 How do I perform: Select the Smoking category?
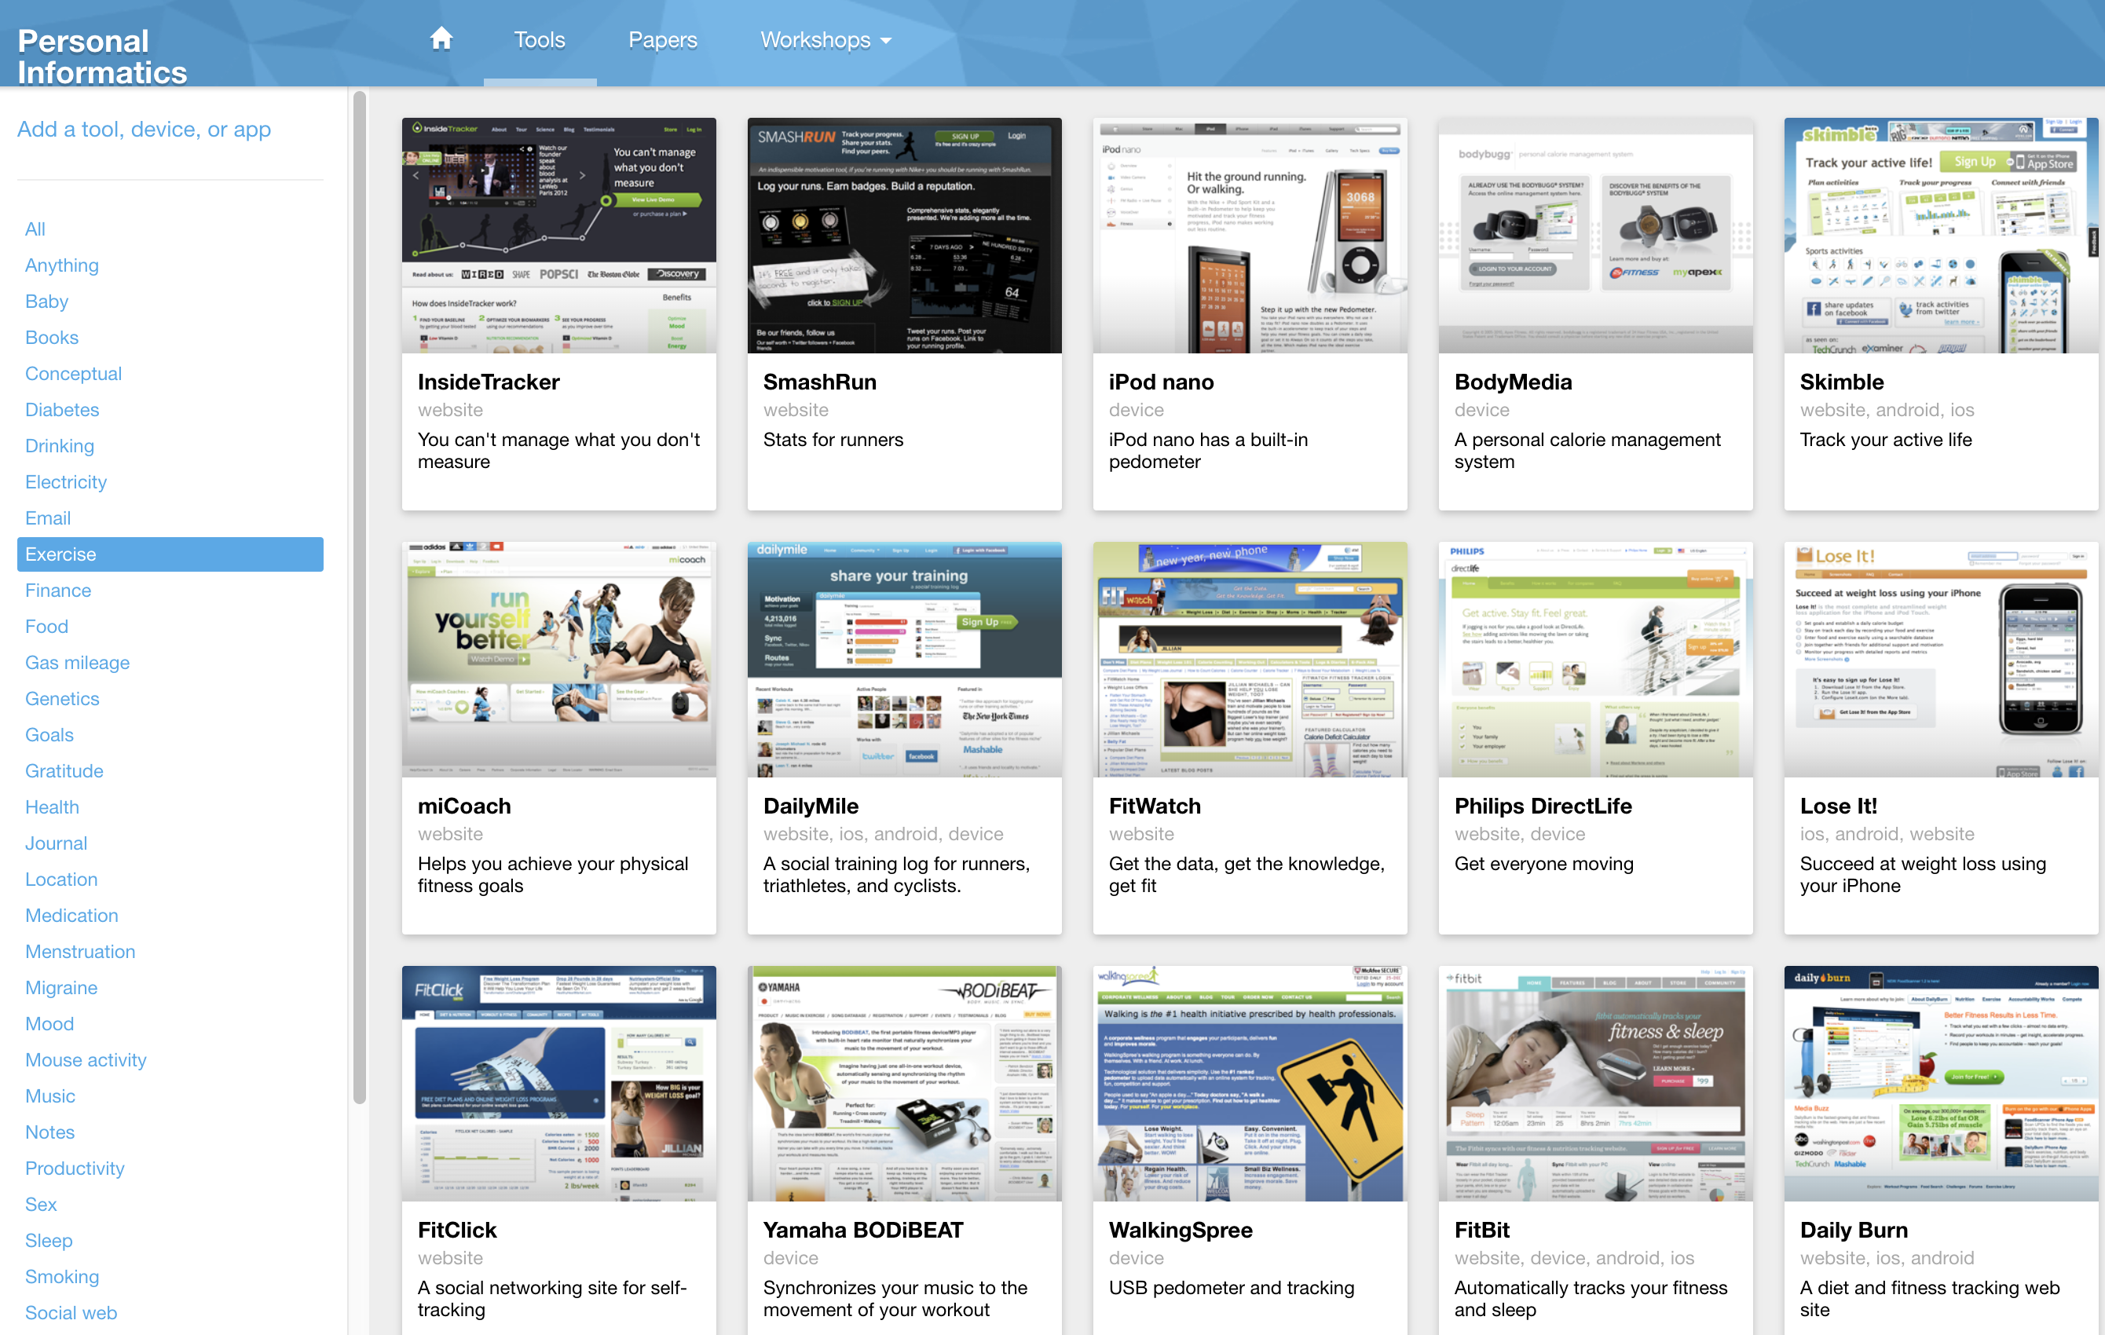coord(62,1276)
